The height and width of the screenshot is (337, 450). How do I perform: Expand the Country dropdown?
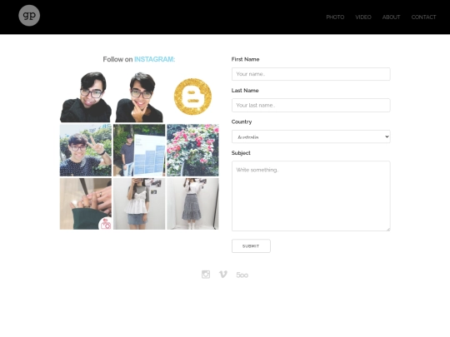(x=311, y=136)
